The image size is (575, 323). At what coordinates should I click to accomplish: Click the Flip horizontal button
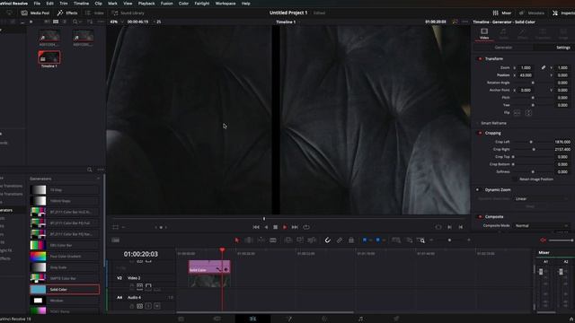(517, 113)
